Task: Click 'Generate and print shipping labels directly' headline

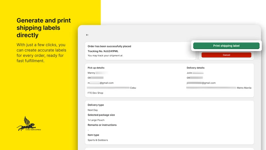Action: (x=44, y=28)
